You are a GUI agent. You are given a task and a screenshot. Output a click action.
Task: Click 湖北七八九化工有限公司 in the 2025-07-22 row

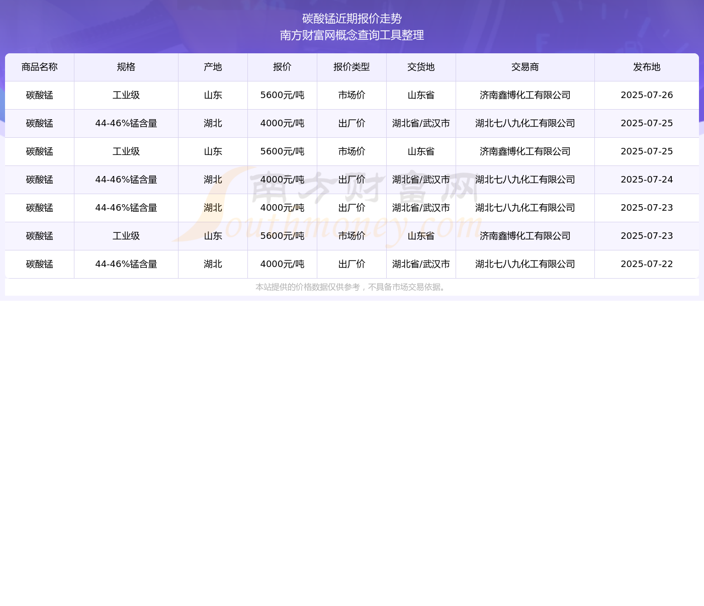525,264
